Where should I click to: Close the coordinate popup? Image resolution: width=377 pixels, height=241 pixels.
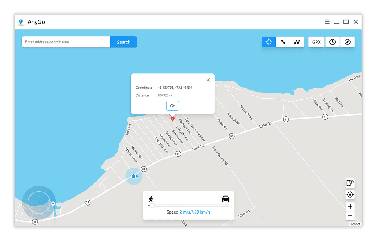click(208, 80)
